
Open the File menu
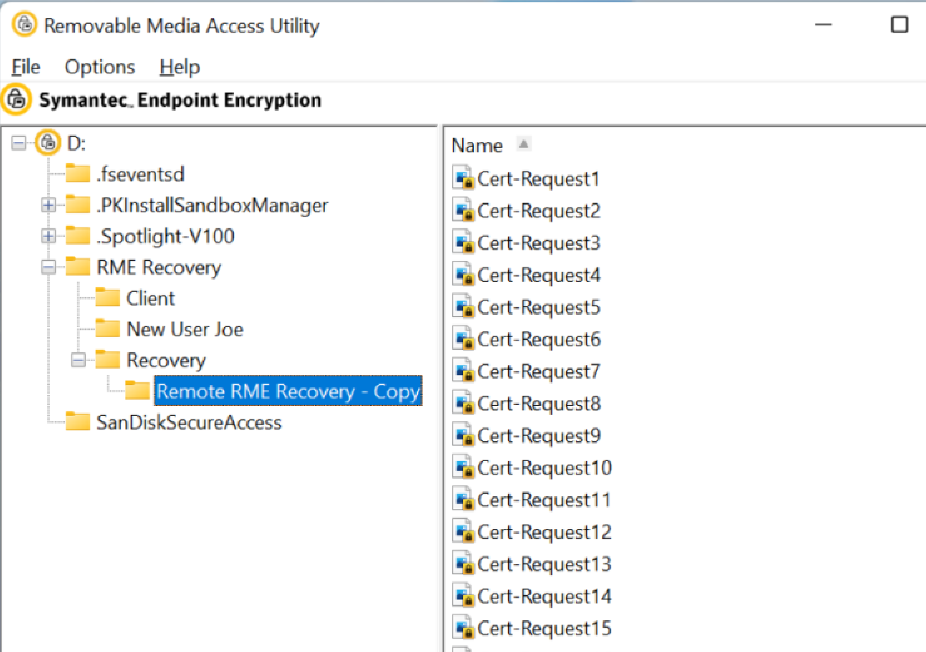click(x=25, y=67)
